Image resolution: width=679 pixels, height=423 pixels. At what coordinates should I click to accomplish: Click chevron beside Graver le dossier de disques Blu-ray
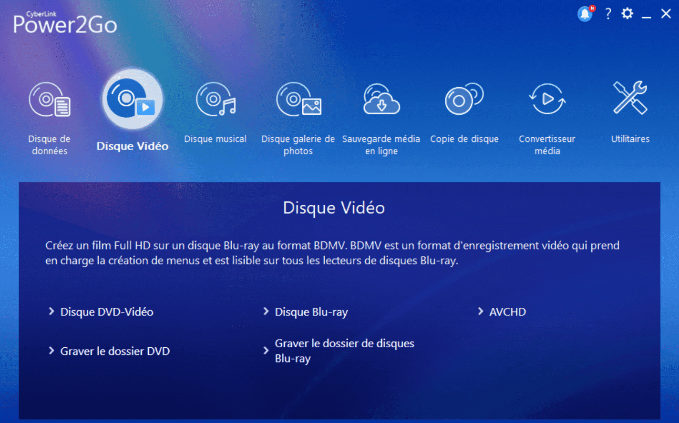point(266,351)
